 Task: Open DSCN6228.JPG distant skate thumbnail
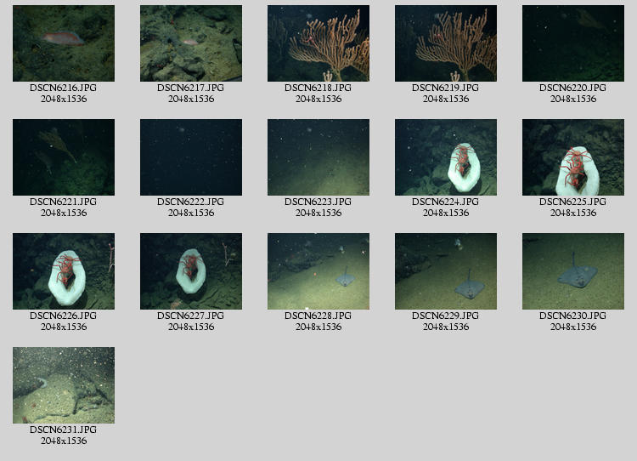pos(318,271)
